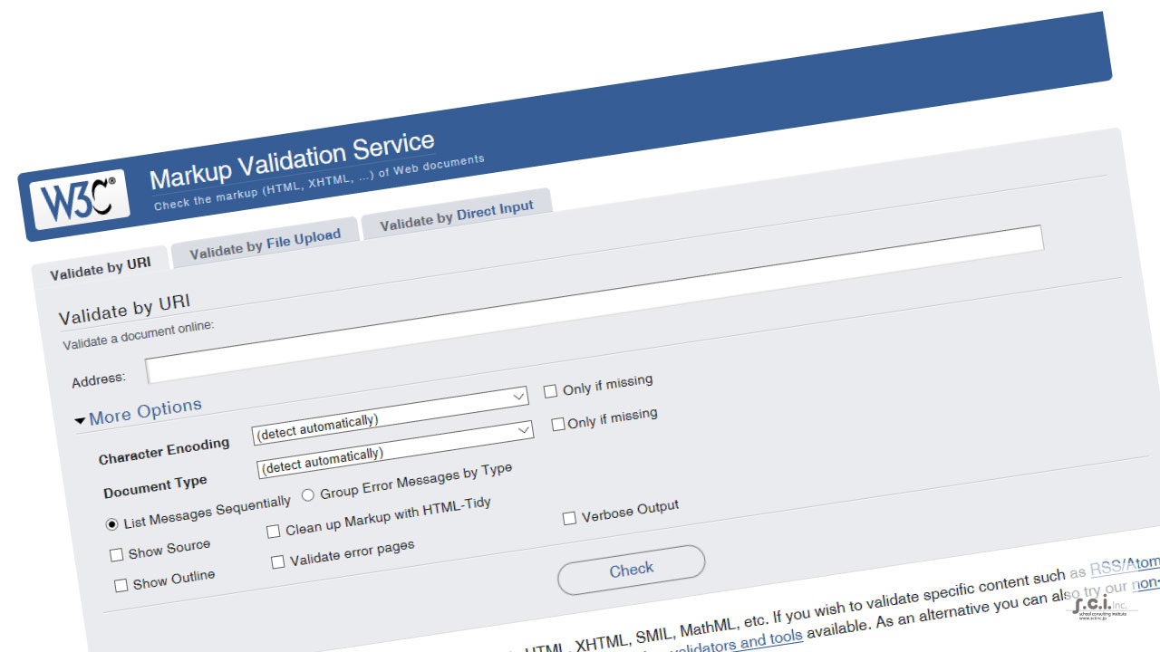Collapse the More Options section
Screen dimensions: 1160x652
click(x=138, y=414)
